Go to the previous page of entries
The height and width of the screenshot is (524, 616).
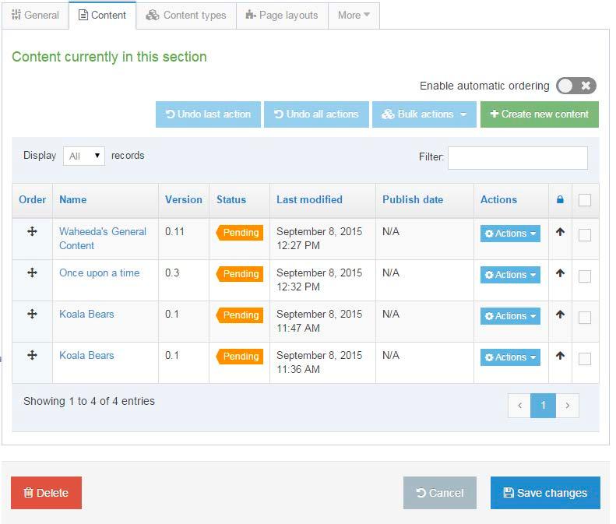pos(519,406)
